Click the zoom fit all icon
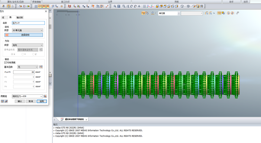The image size is (261, 143). [119, 6]
